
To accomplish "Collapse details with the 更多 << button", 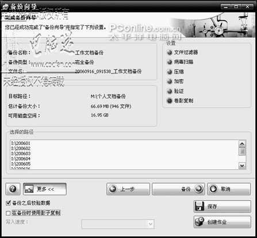I will 45,189.
